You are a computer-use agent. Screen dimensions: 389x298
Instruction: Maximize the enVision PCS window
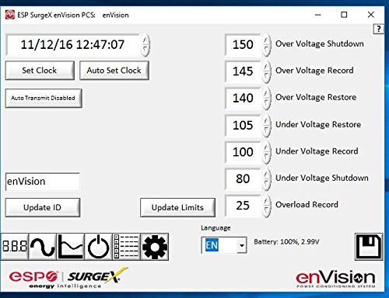point(344,15)
